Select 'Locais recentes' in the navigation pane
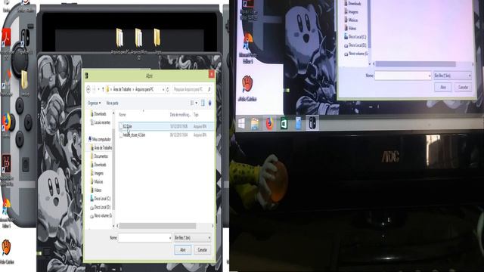This screenshot has width=484, height=272. coord(101,122)
